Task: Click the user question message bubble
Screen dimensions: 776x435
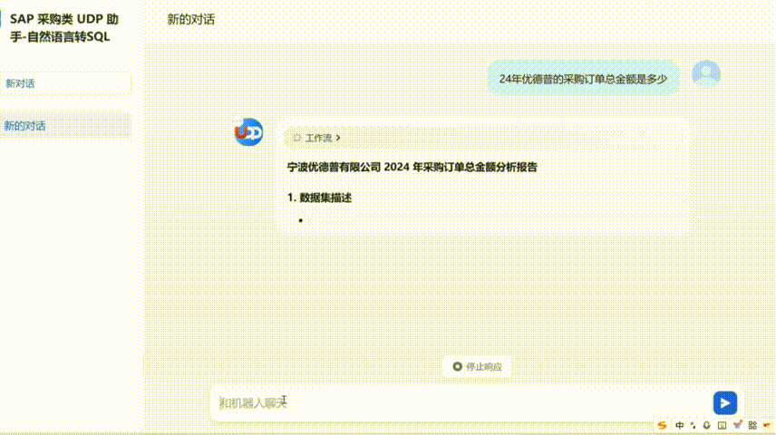Action: (x=583, y=79)
